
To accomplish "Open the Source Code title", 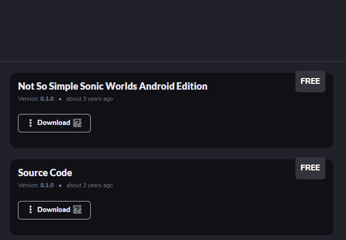I will [x=45, y=172].
